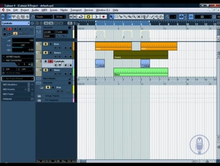220x166 pixels.
Task: Click the Activate Project button
Action: click(3, 17)
